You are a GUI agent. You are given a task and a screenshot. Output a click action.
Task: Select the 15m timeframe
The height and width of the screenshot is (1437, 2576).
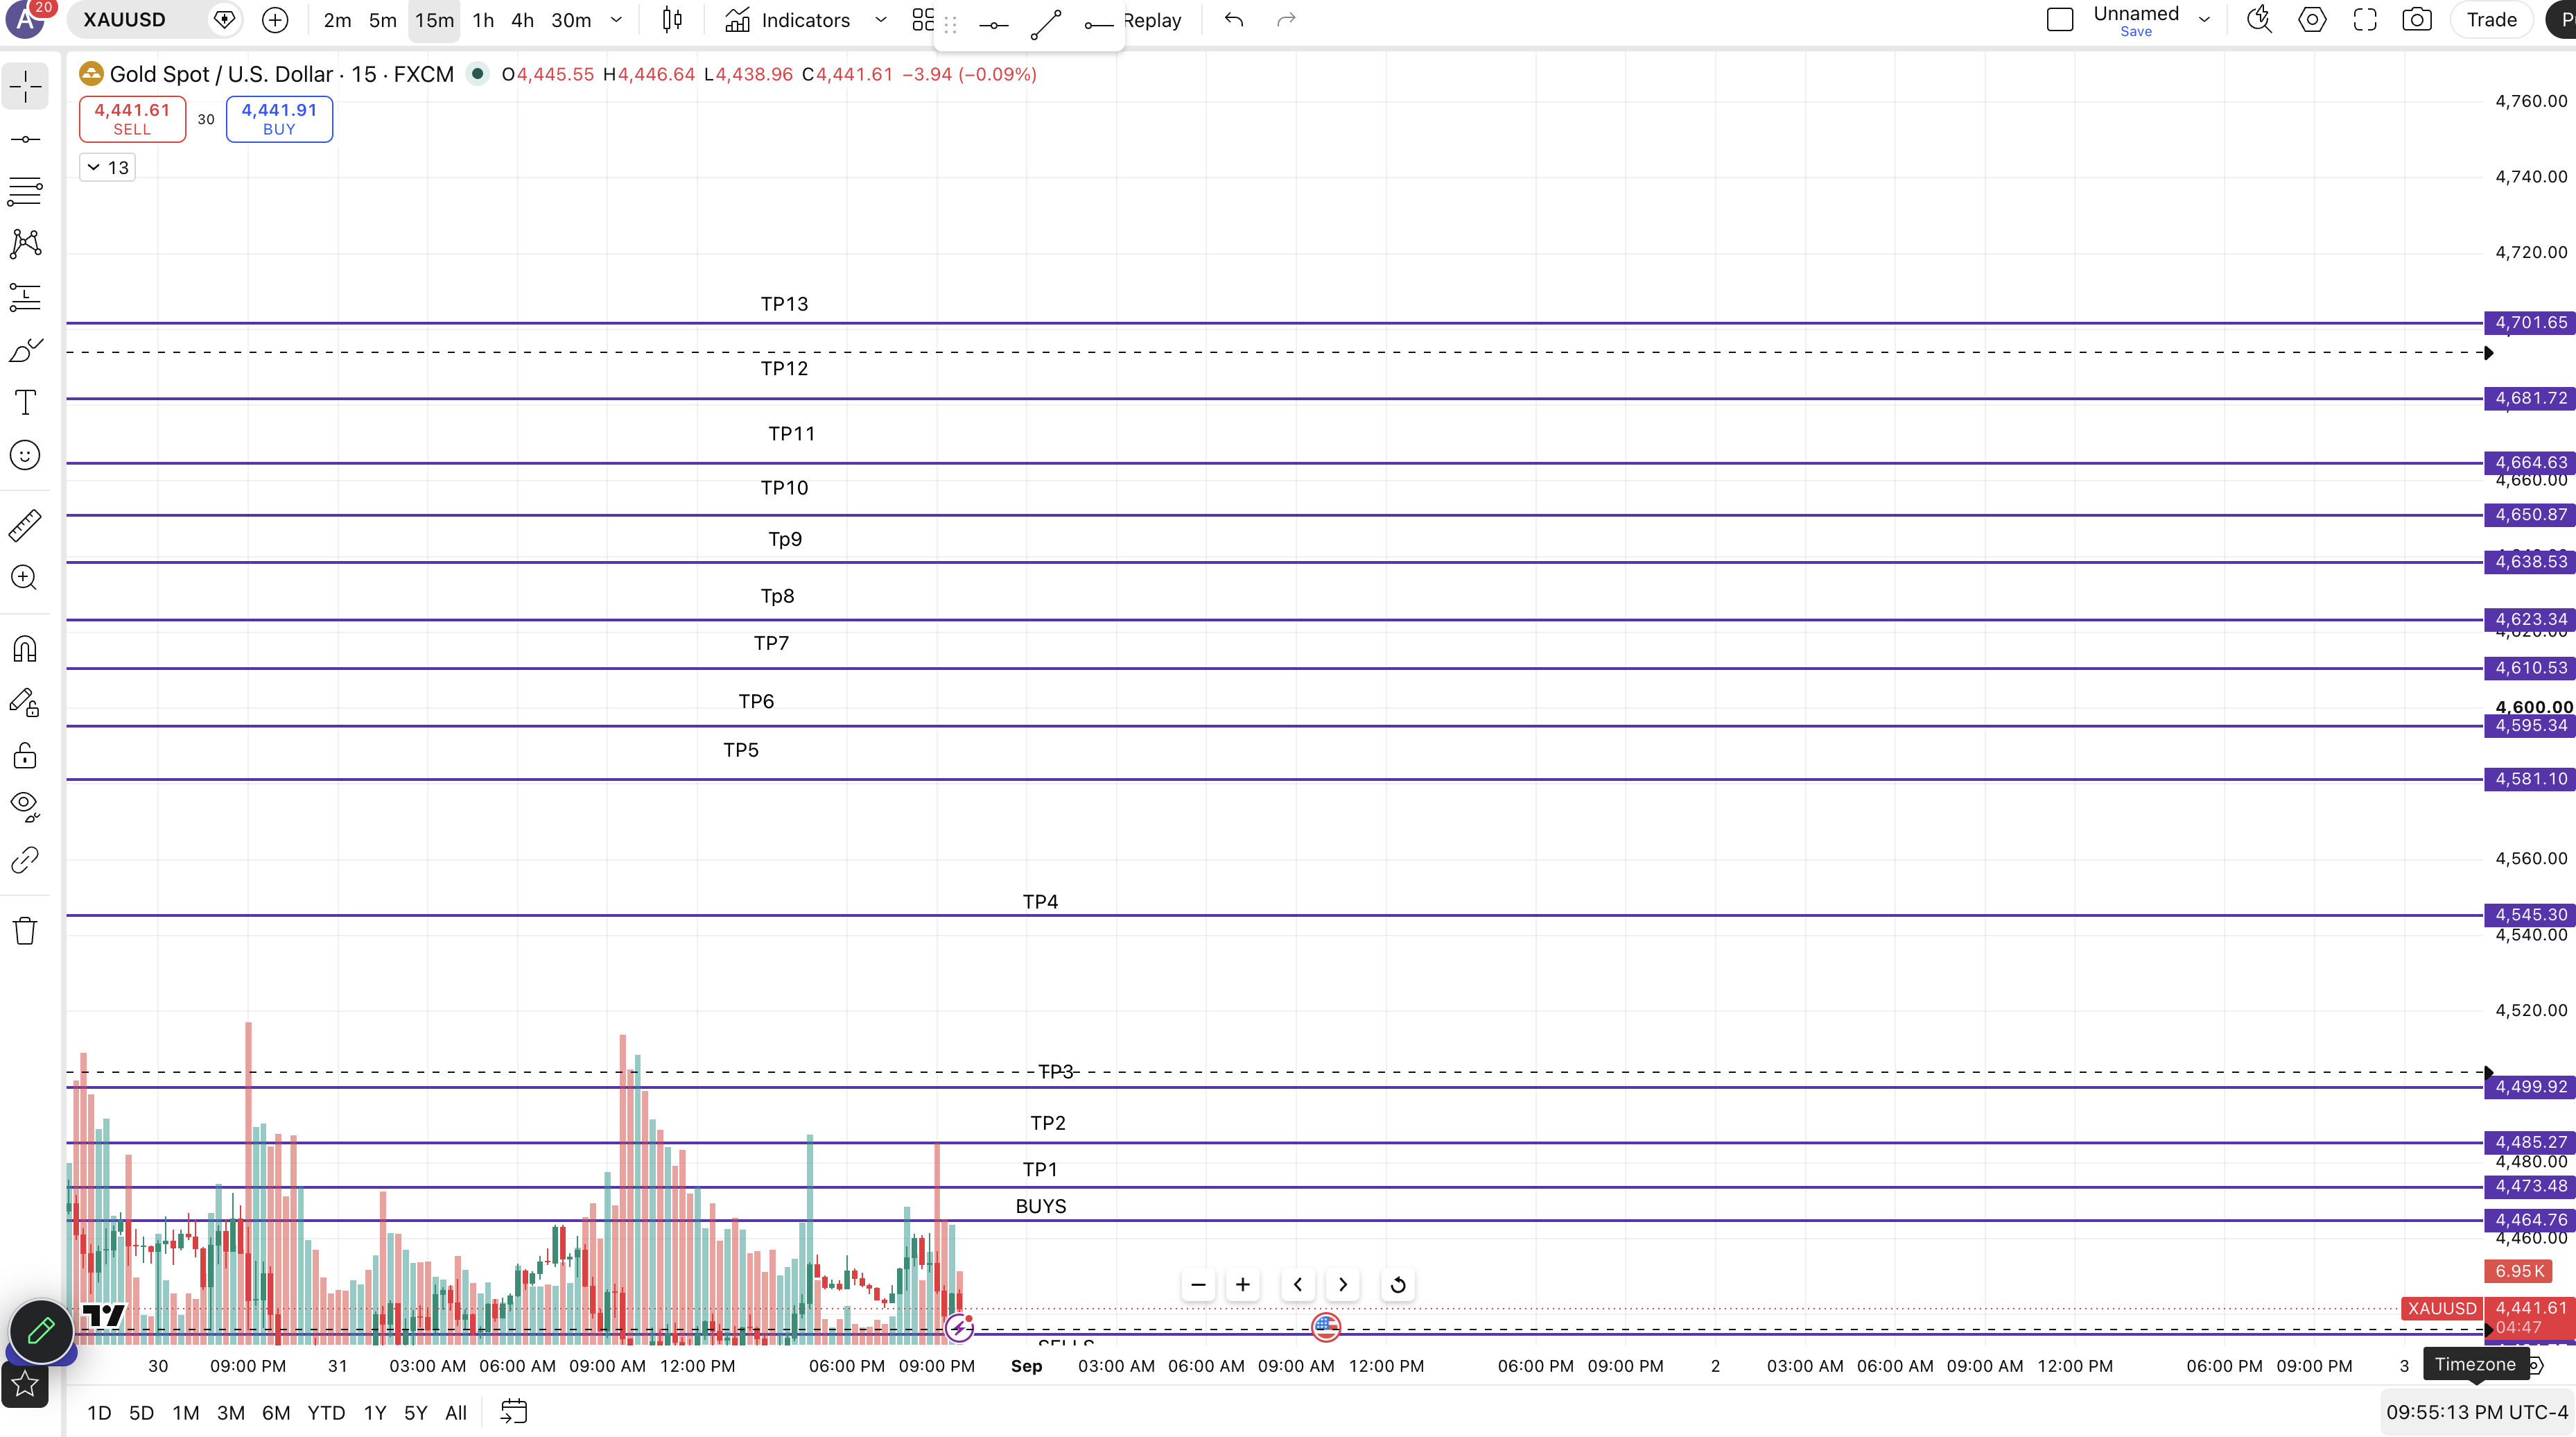434,20
